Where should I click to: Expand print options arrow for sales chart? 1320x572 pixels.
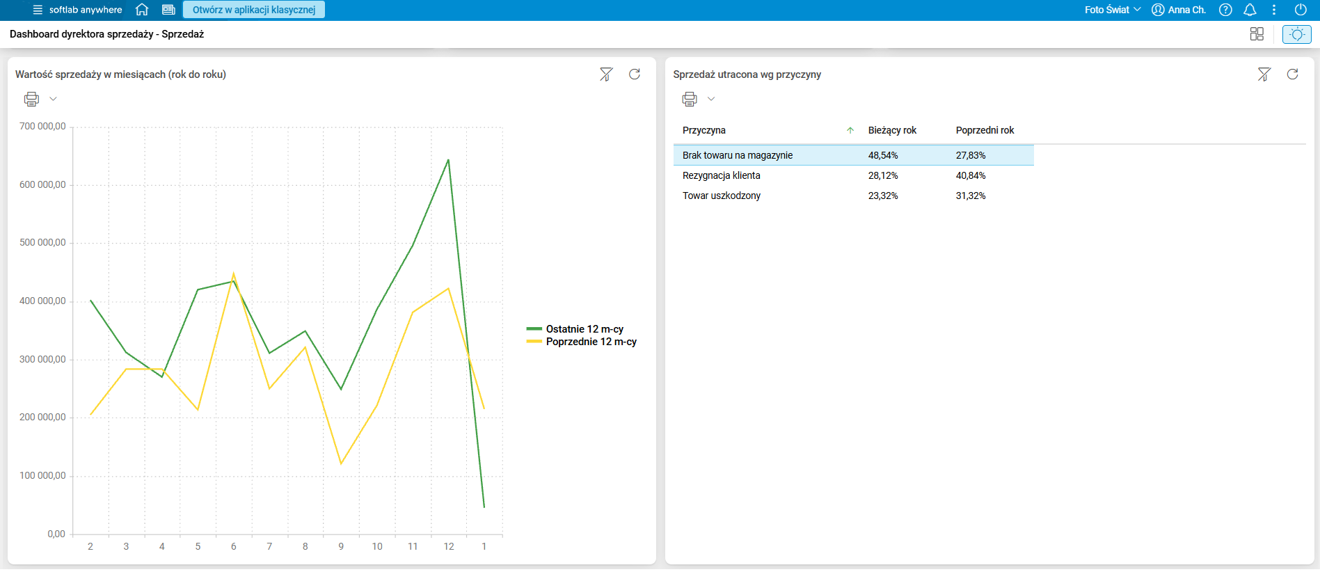tap(53, 99)
